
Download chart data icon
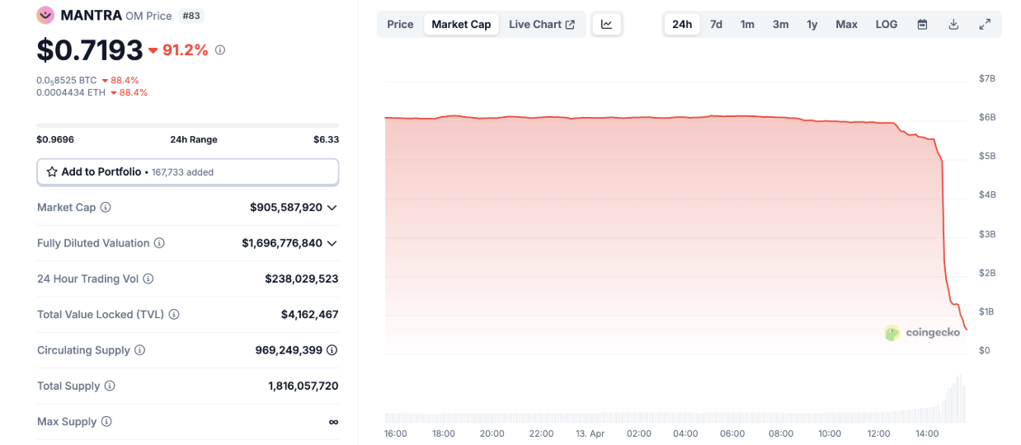point(953,24)
